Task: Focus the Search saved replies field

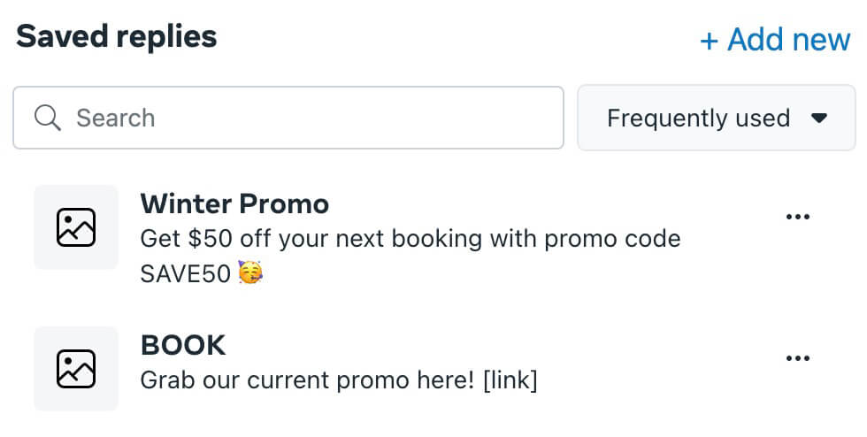Action: 301,118
